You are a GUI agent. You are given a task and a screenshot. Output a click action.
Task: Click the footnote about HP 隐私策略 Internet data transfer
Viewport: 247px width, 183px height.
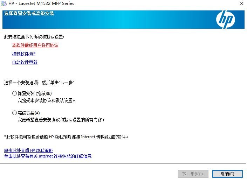tap(66, 137)
